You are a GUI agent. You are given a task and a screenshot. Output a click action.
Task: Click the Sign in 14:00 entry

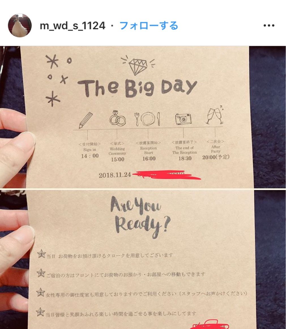(90, 150)
